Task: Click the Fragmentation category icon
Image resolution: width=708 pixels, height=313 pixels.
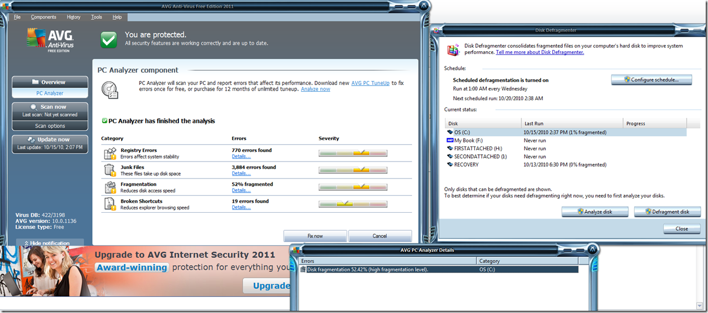Action: 110,187
